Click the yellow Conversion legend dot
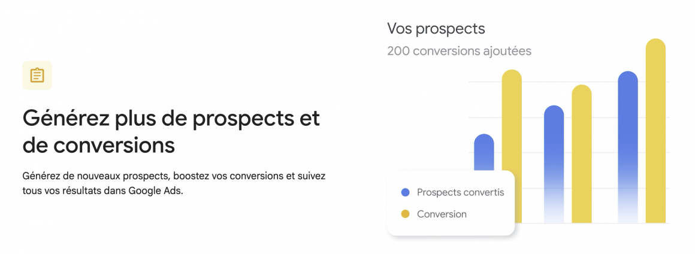This screenshot has width=695, height=254. coord(405,214)
